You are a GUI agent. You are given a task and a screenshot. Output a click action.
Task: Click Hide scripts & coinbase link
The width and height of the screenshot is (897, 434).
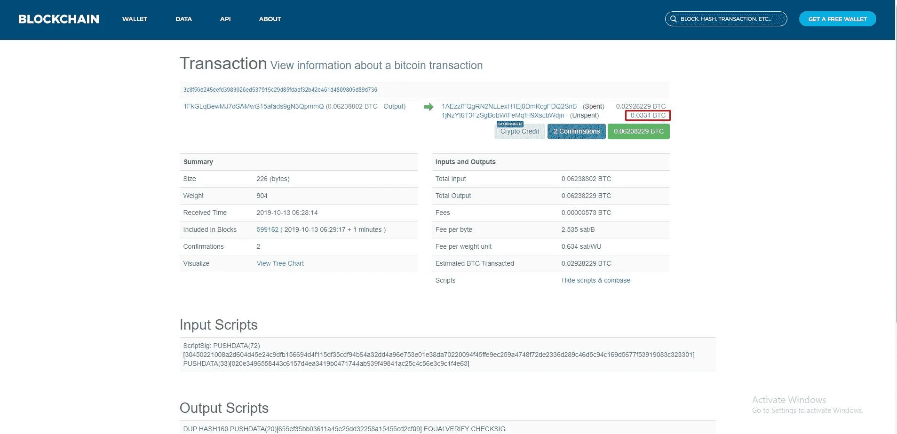pyautogui.click(x=596, y=280)
